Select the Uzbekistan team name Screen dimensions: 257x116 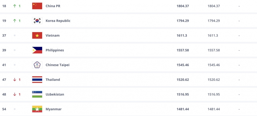[x=55, y=94]
